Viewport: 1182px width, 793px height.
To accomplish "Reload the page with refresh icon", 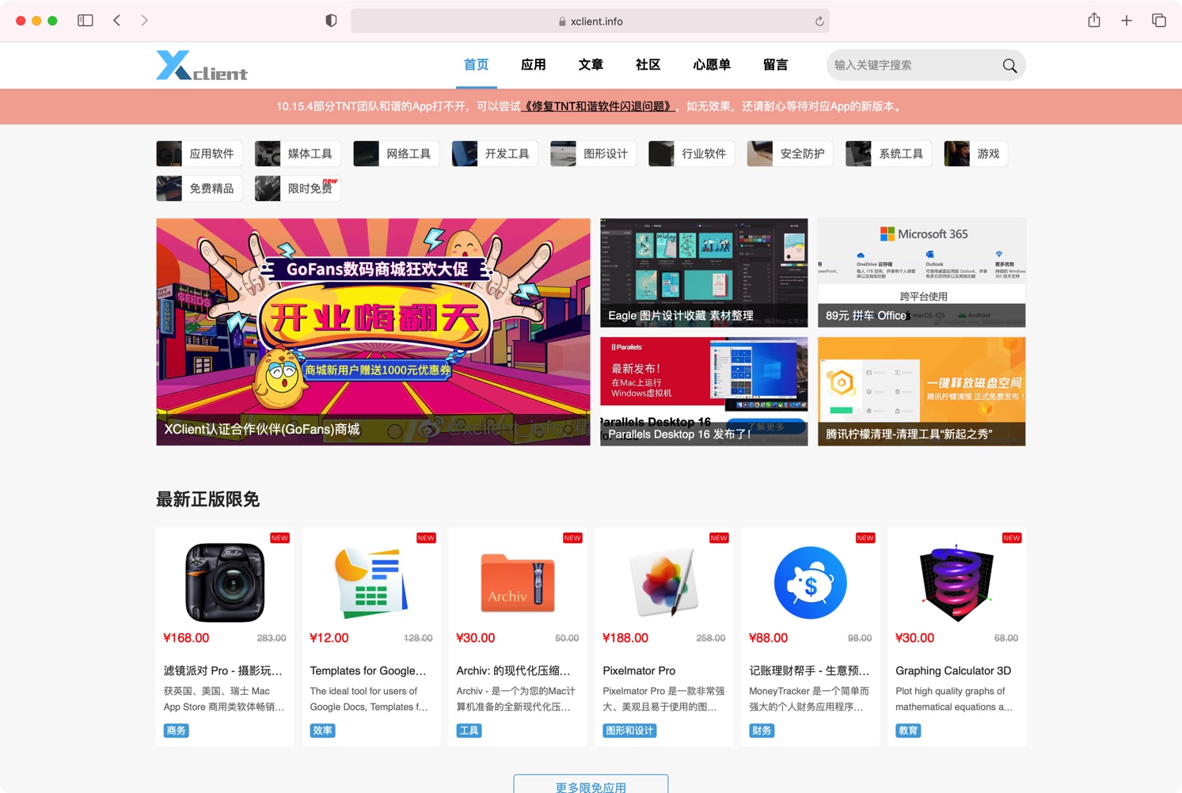I will [x=819, y=21].
